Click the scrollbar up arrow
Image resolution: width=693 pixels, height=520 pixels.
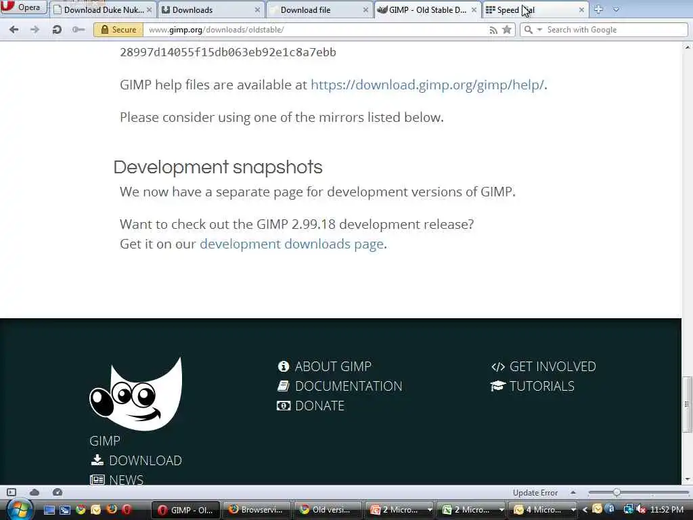(688, 47)
